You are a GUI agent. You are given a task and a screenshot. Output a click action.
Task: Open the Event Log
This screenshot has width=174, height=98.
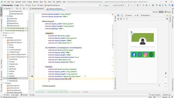167,95
